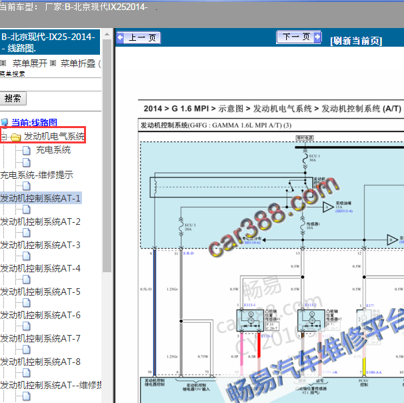Select 发动机控制系统AT-1 in the tree
404x403 pixels.
(x=41, y=198)
